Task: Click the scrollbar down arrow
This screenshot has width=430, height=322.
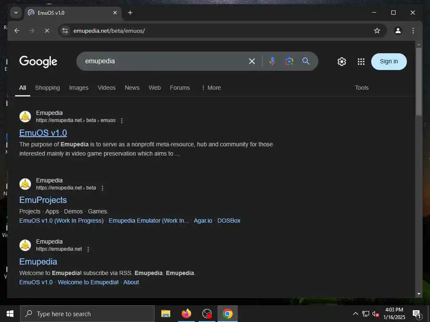Action: [419, 294]
